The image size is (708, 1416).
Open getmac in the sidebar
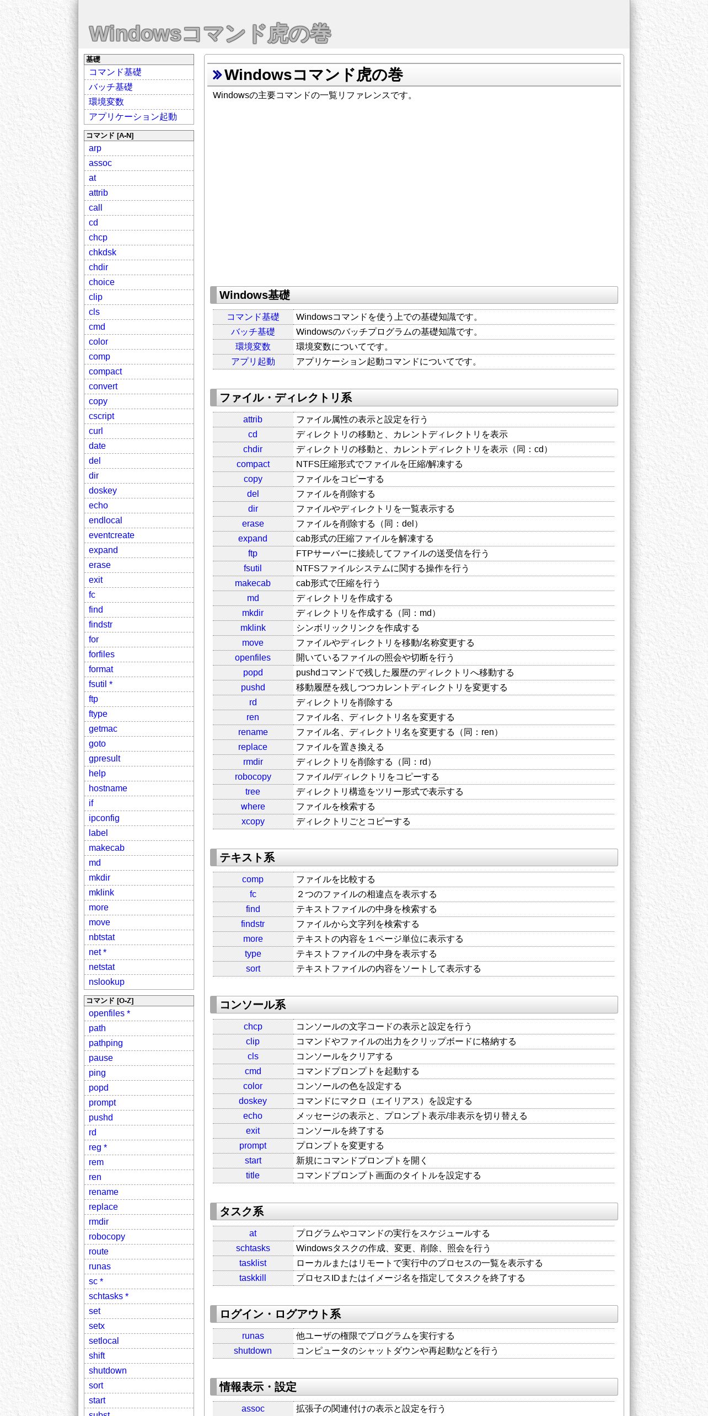(103, 729)
